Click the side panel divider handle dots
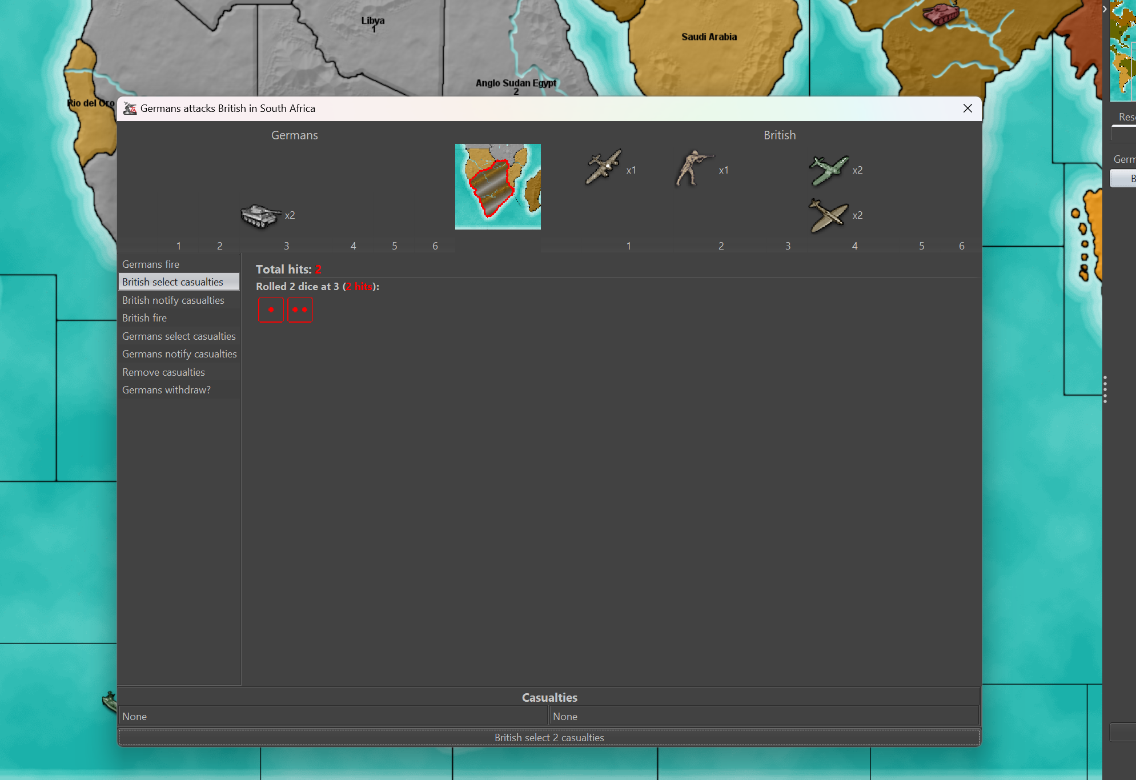Image resolution: width=1136 pixels, height=780 pixels. tap(1105, 389)
